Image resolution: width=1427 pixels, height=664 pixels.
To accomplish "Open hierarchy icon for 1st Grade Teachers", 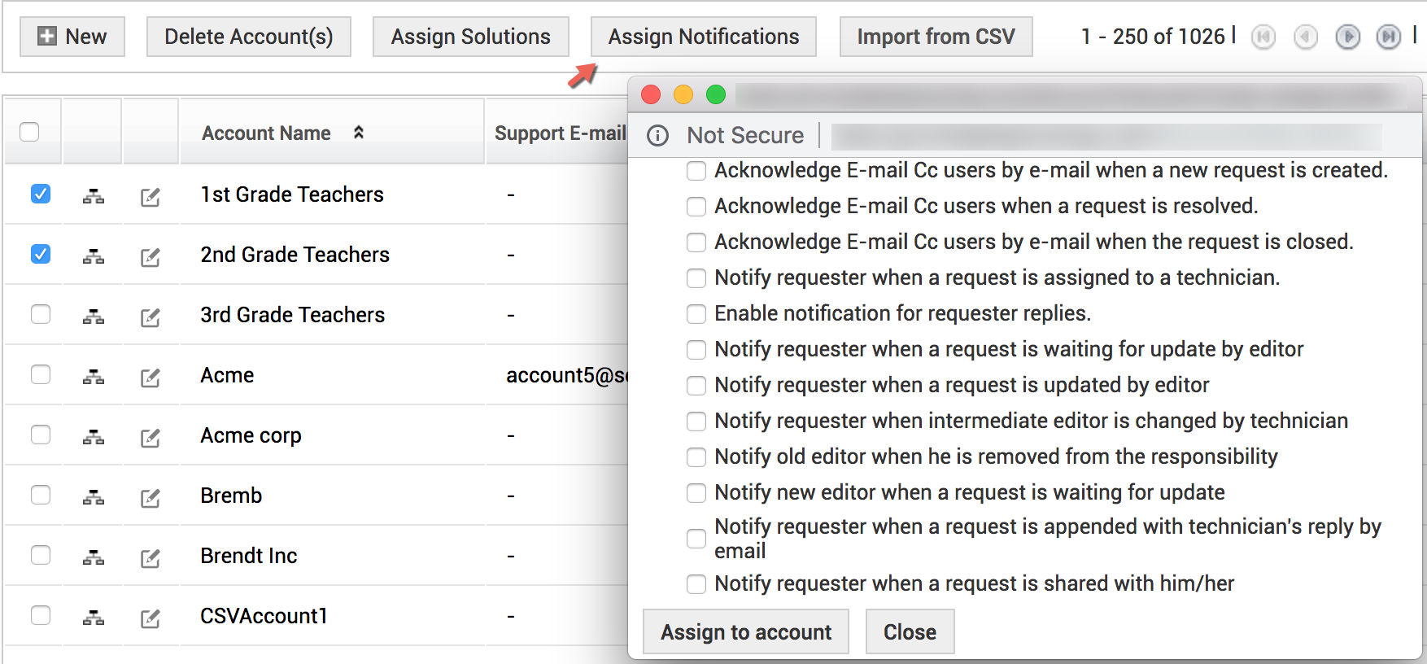I will (94, 196).
